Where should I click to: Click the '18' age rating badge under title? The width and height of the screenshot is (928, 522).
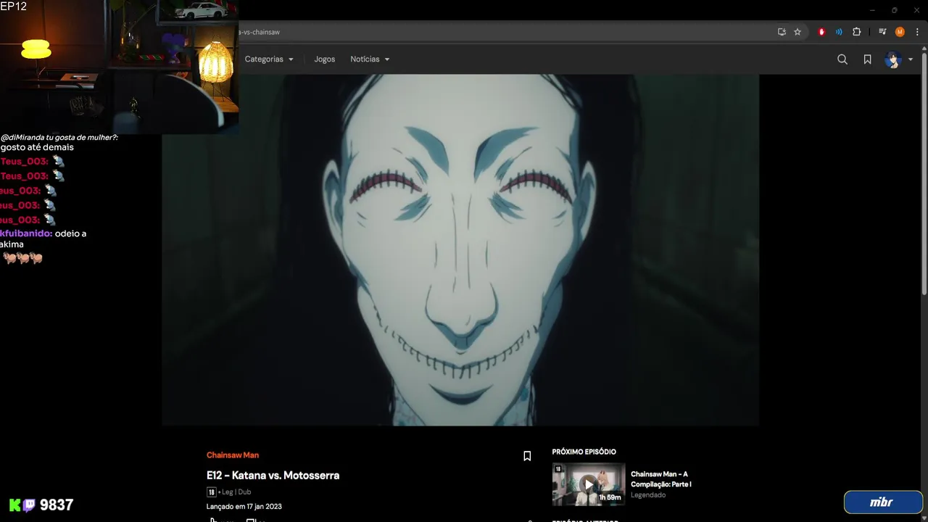coord(211,492)
